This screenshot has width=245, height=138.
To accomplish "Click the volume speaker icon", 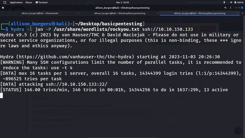I will tap(231, 2).
